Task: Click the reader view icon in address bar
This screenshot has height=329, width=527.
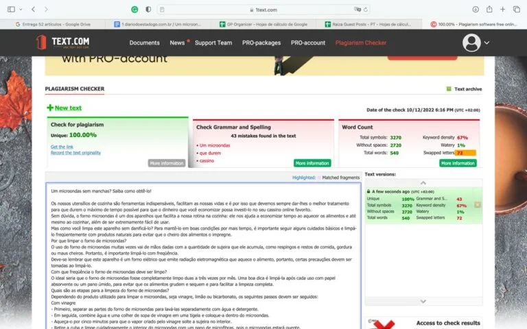Action: tap(162, 10)
